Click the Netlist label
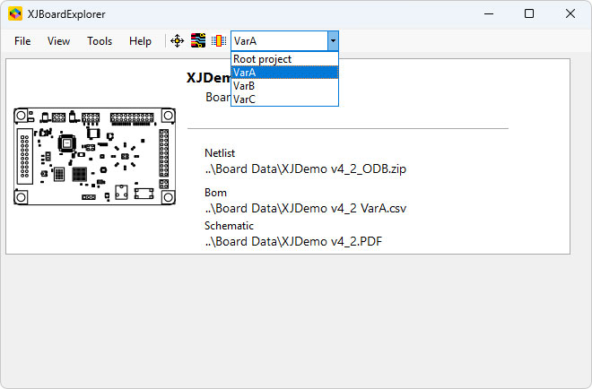592x389 pixels. tap(220, 152)
